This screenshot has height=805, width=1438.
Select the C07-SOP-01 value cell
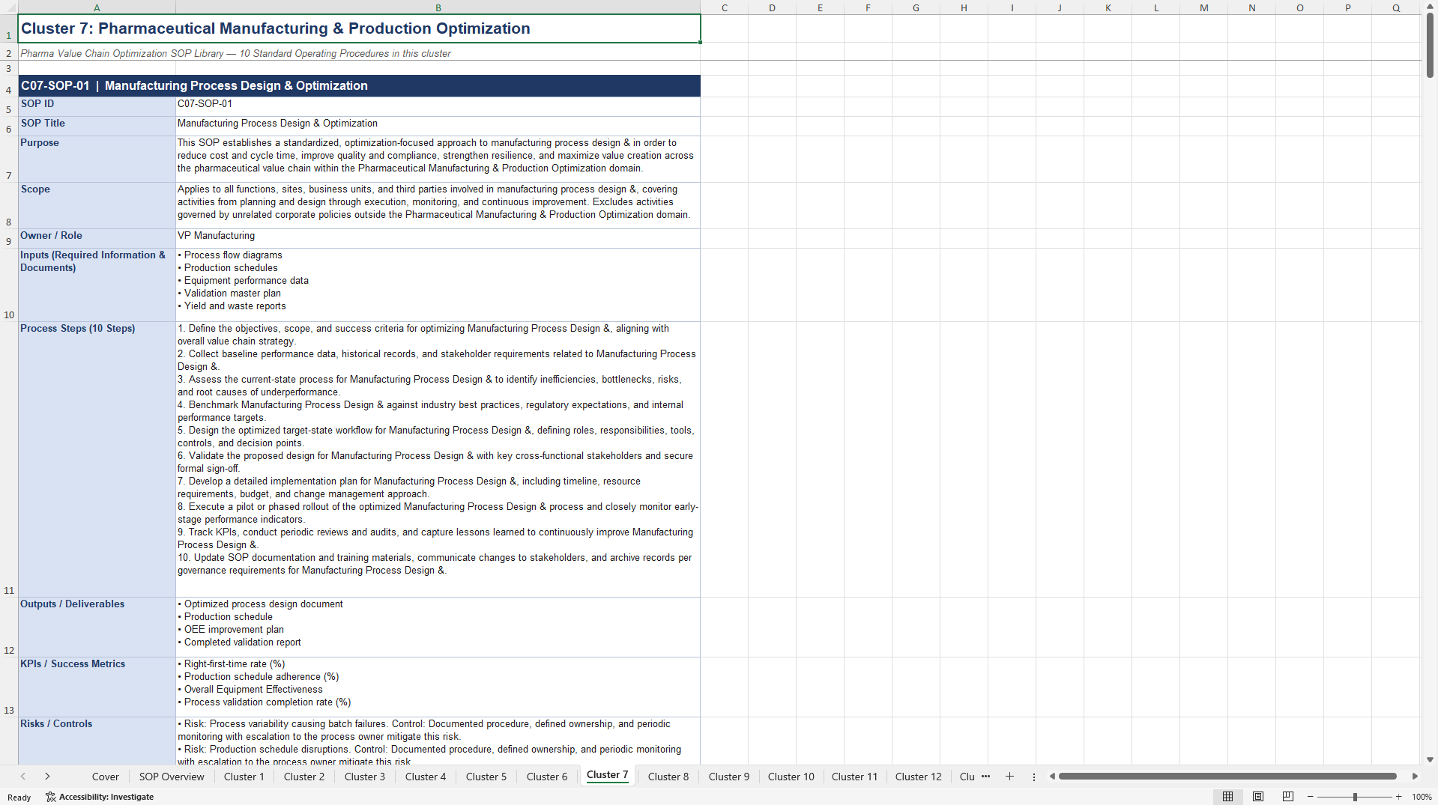(x=438, y=106)
